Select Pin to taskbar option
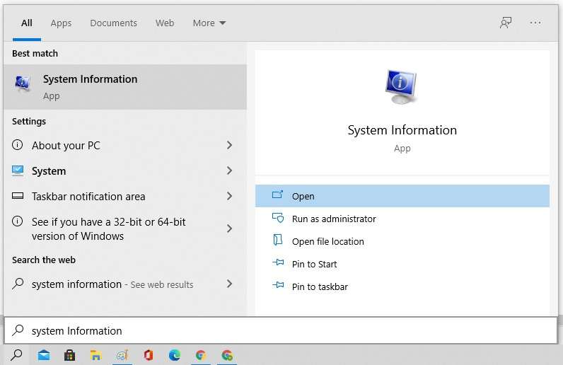 click(320, 287)
